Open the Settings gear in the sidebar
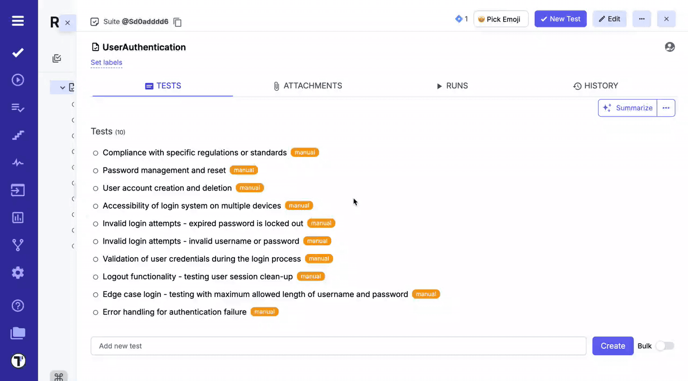The height and width of the screenshot is (381, 688). 18,273
